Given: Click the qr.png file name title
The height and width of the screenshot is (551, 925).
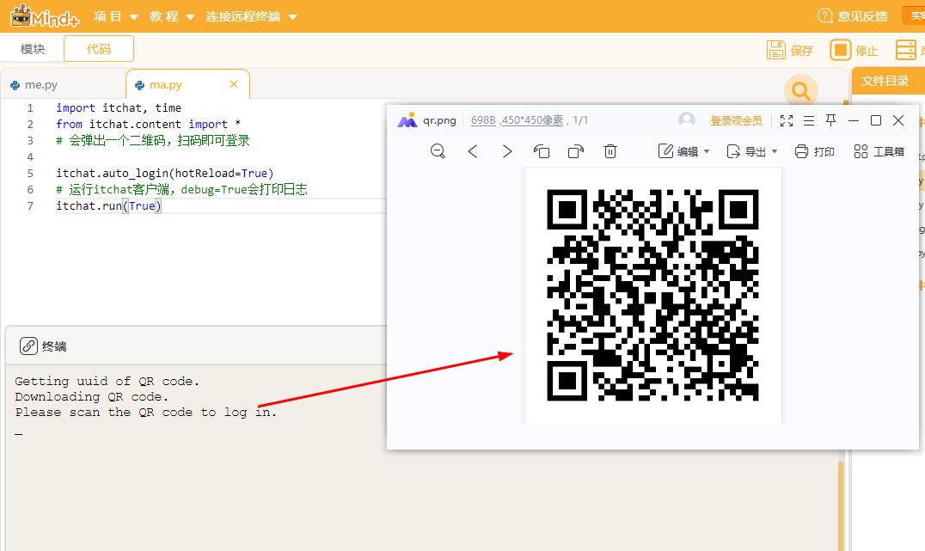Looking at the screenshot, I should click(x=439, y=120).
